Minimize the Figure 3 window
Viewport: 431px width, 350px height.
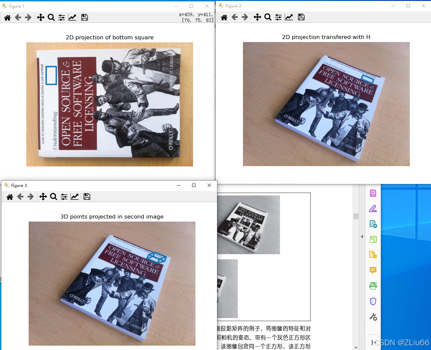coord(179,185)
